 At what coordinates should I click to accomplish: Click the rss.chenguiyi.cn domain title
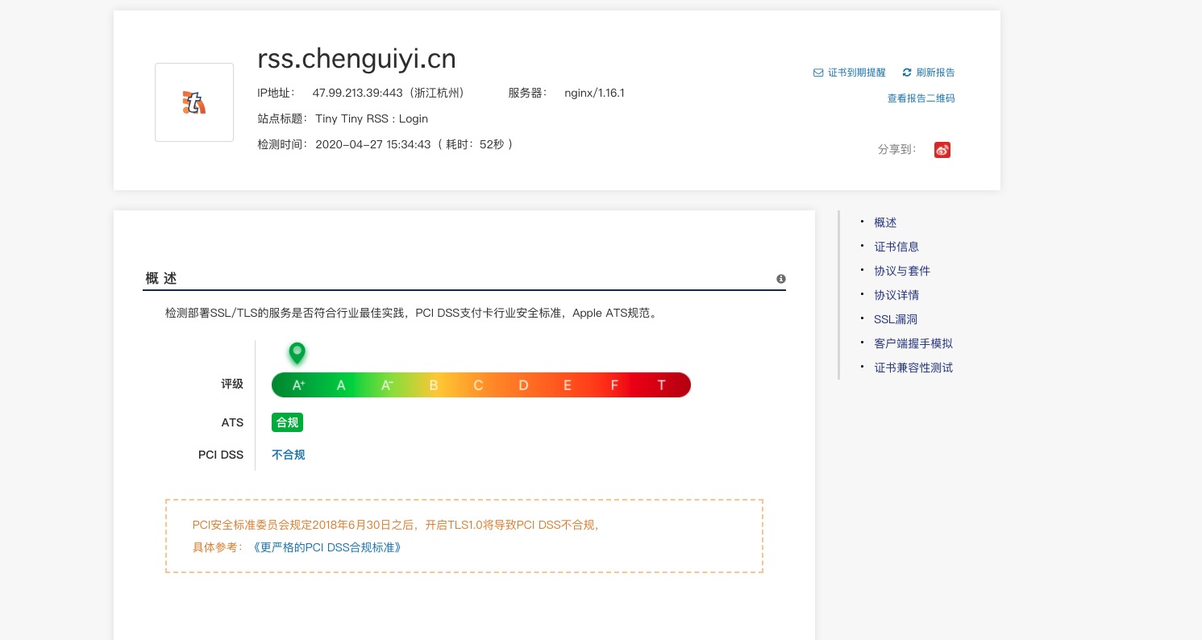[356, 58]
